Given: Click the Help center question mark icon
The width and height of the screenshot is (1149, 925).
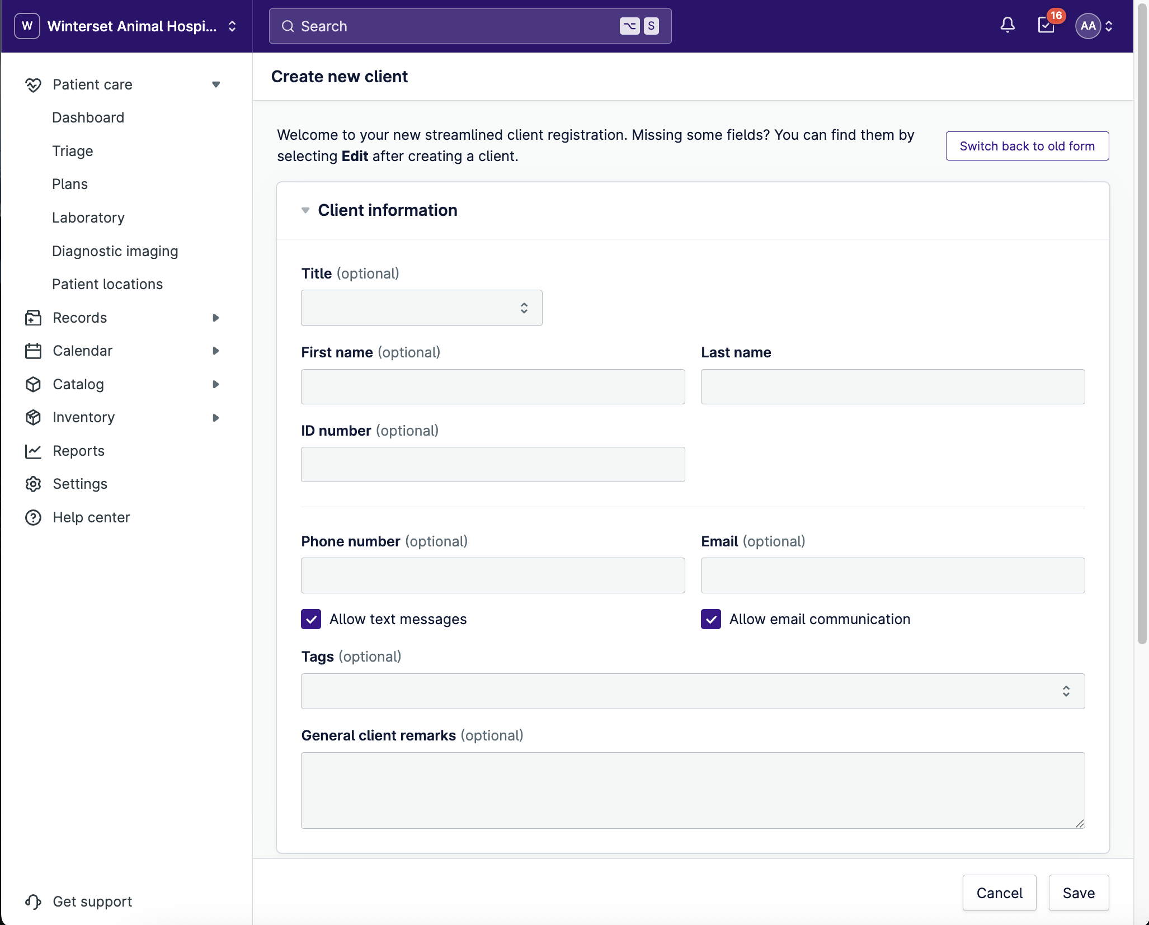Looking at the screenshot, I should [x=33, y=517].
